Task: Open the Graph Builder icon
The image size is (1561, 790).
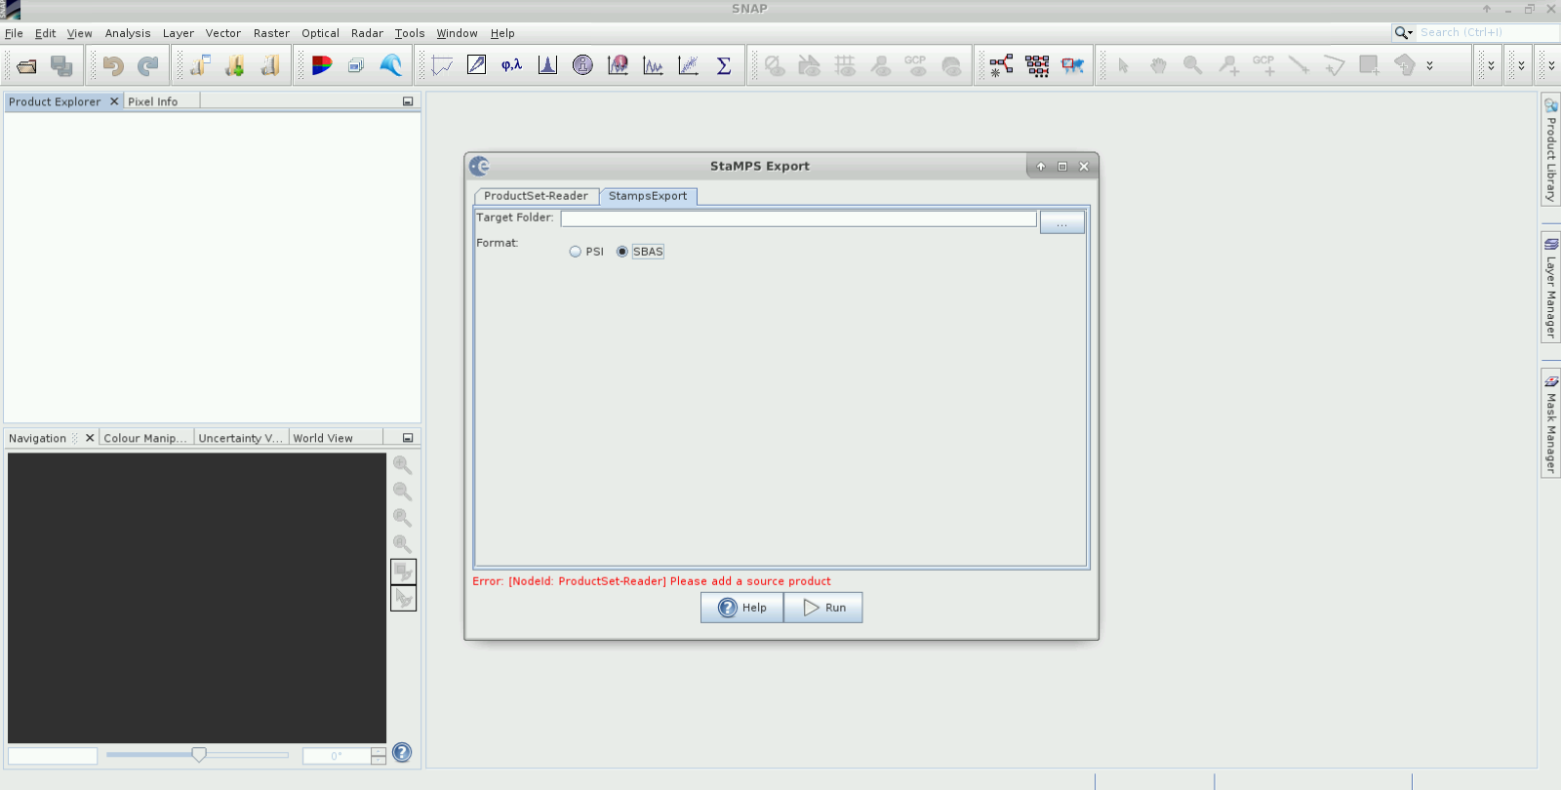Action: coord(1001,65)
